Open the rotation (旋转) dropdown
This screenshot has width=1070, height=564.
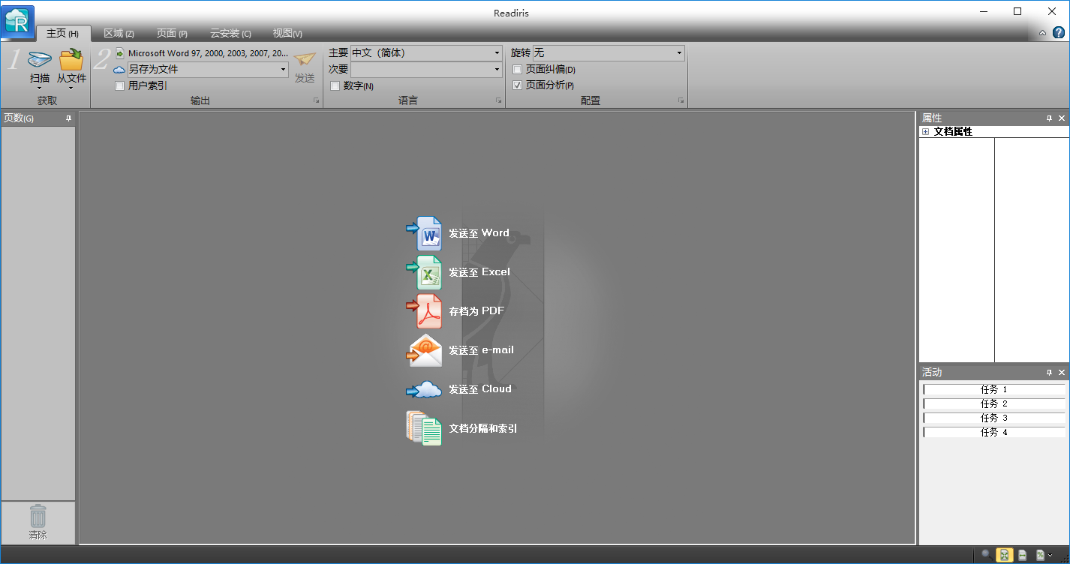[609, 53]
